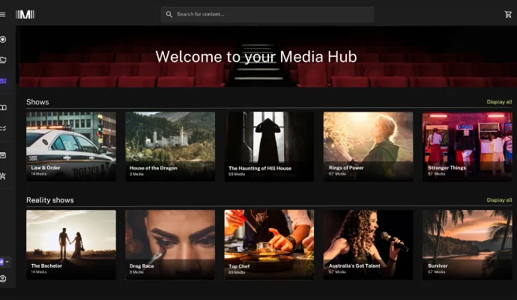Open the Law & Order show card
The height and width of the screenshot is (300, 517).
click(71, 146)
